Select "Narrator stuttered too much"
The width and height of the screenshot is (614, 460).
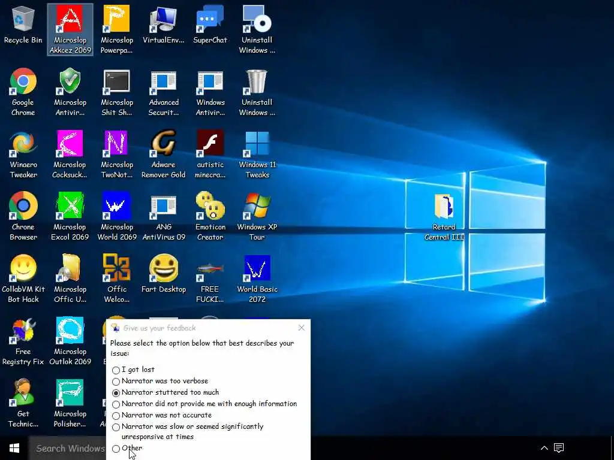pyautogui.click(x=165, y=392)
